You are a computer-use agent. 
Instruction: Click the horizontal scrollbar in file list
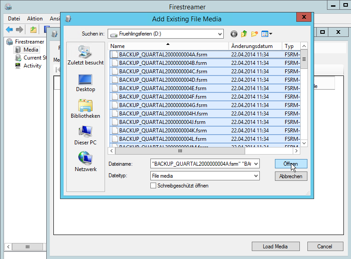[x=180, y=151]
